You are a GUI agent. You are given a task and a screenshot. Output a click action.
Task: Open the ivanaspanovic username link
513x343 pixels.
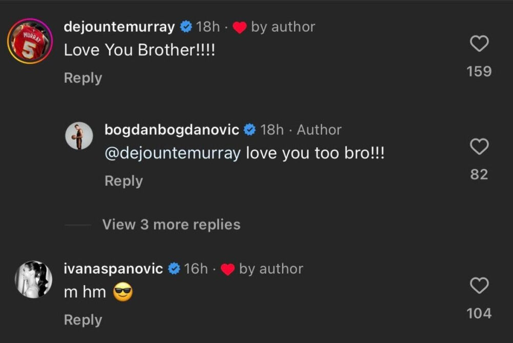pyautogui.click(x=113, y=269)
